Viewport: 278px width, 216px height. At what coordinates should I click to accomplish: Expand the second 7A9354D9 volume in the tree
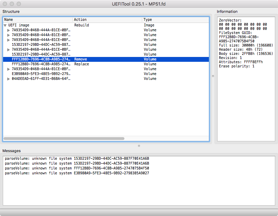click(8, 35)
